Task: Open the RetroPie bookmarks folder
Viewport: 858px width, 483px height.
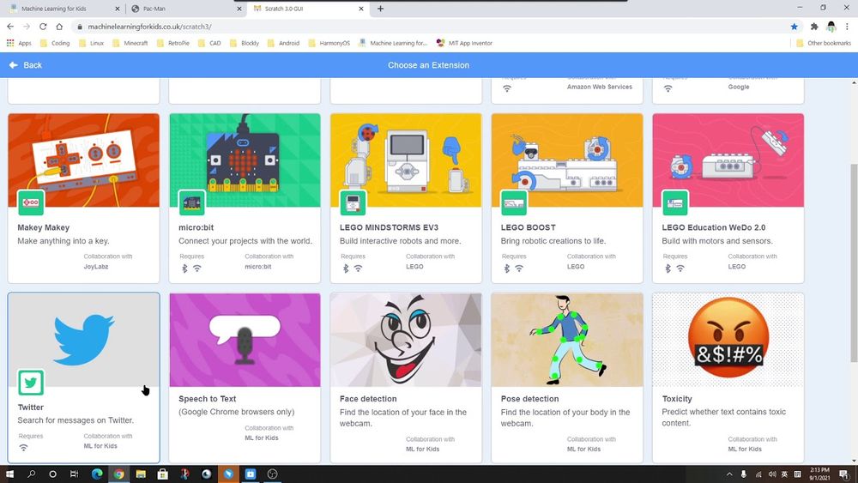Action: tap(173, 43)
